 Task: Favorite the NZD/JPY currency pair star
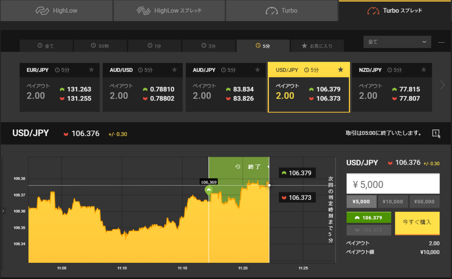(x=424, y=70)
